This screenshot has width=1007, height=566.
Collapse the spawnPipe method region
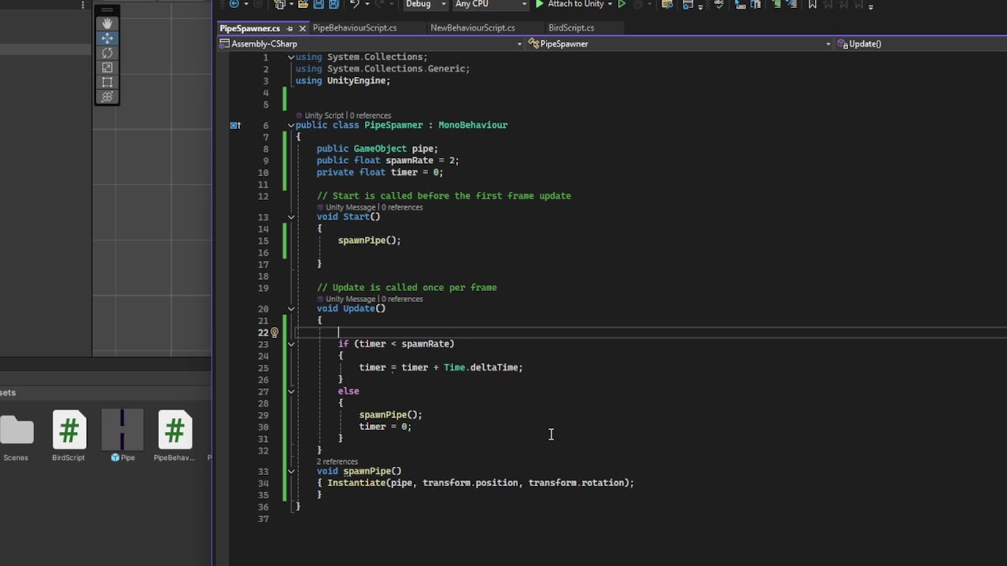click(x=291, y=472)
